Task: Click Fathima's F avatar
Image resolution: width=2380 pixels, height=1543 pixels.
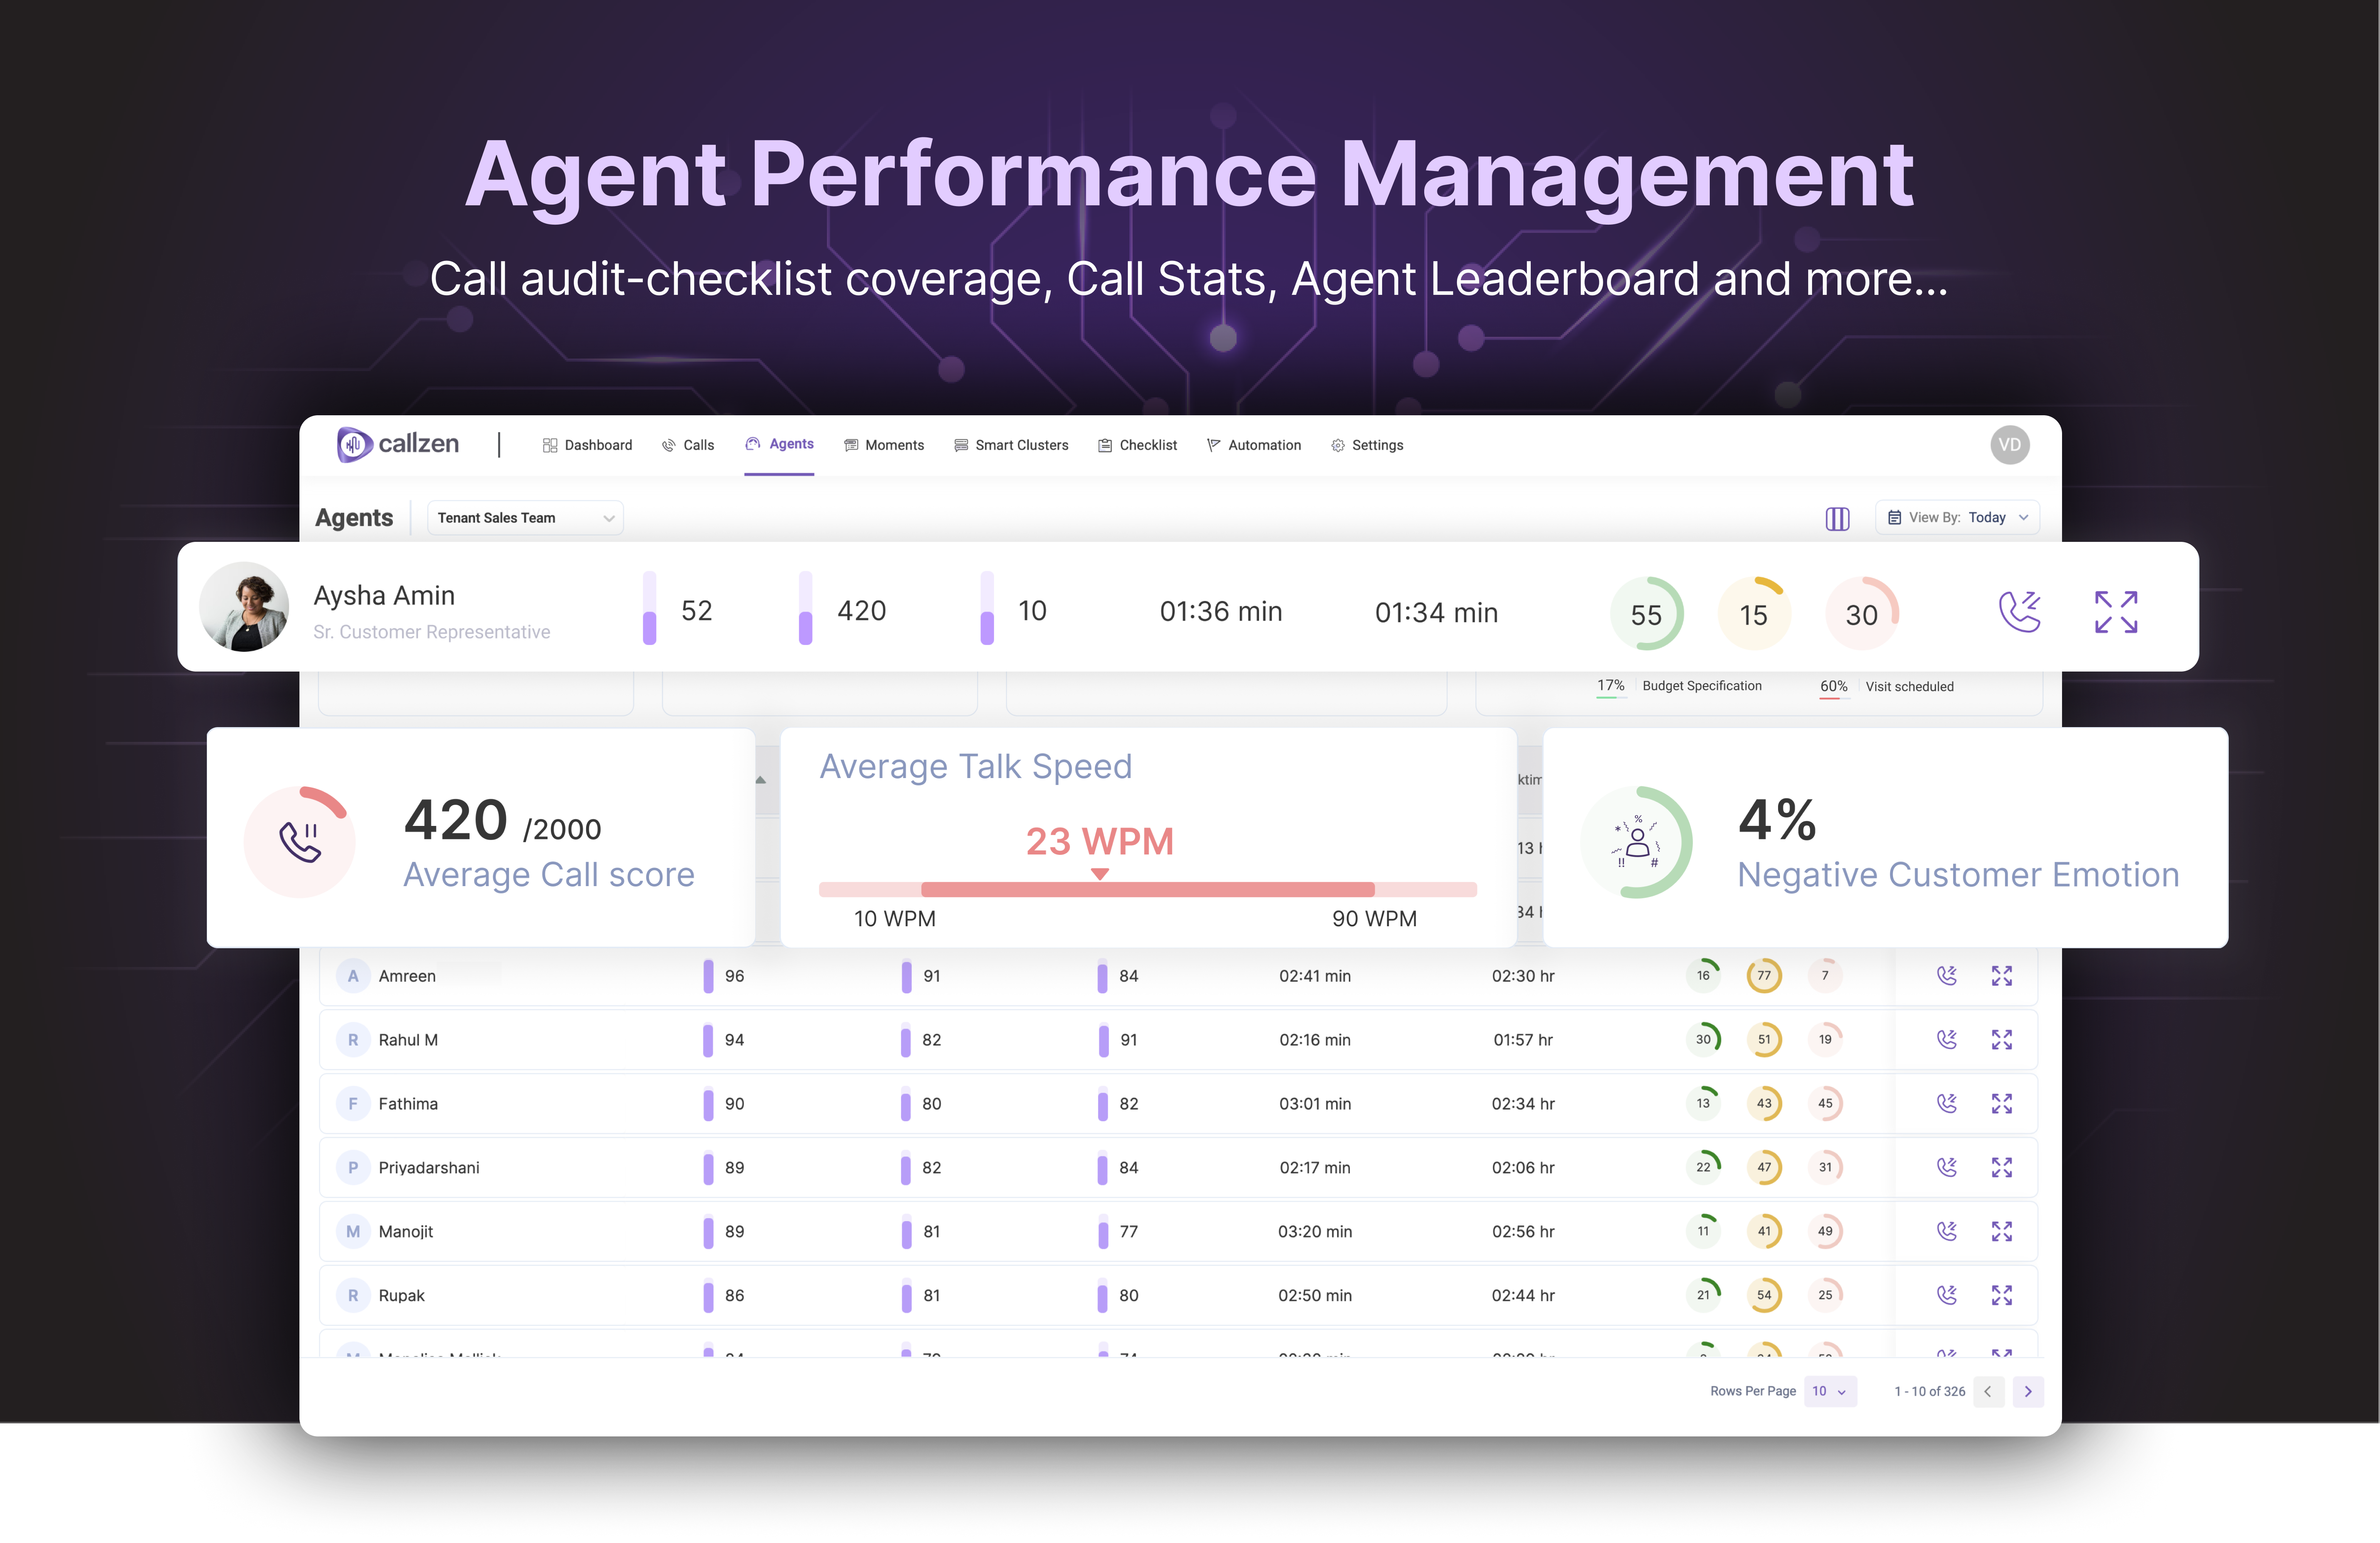Action: (x=353, y=1104)
